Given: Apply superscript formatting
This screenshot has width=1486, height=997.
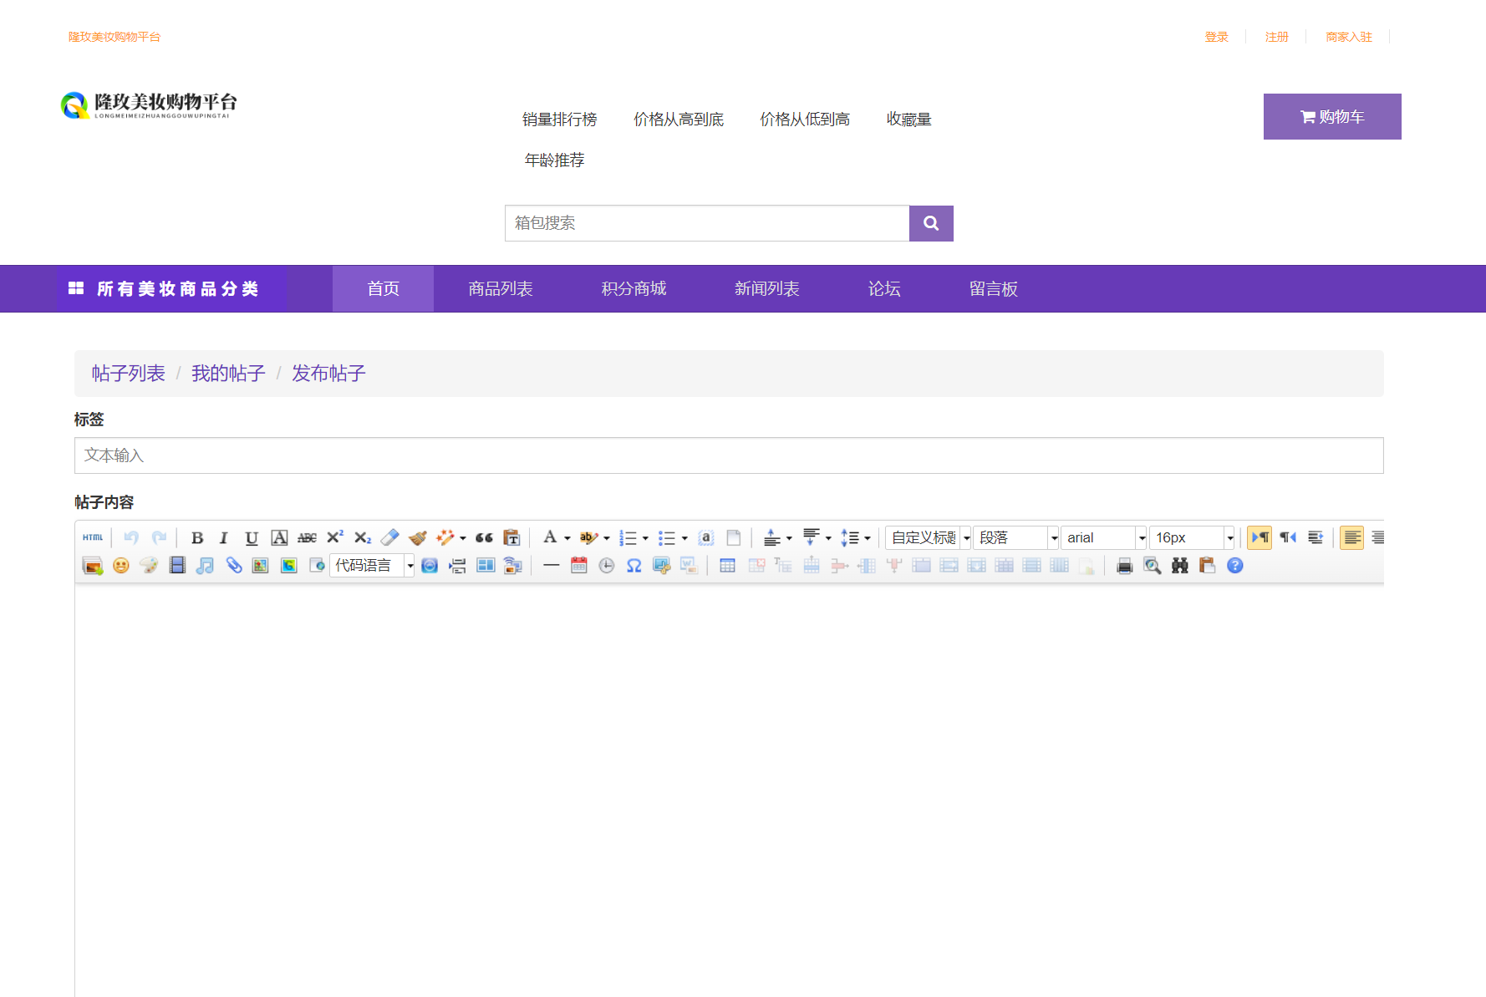Looking at the screenshot, I should coord(334,537).
